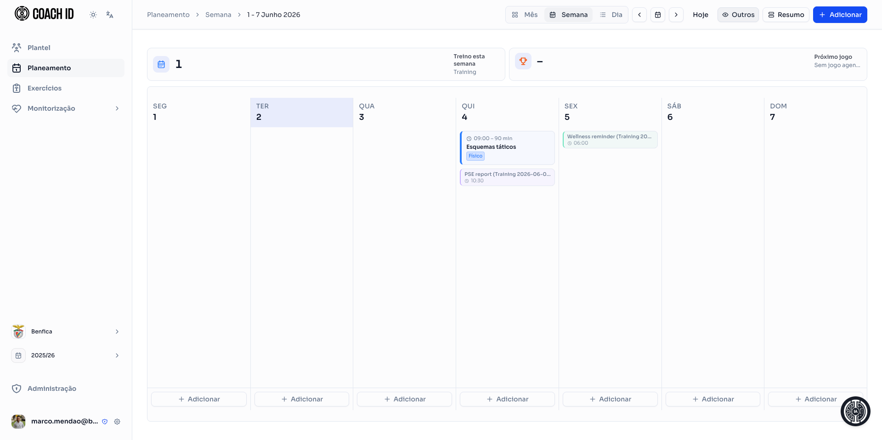882x440 pixels.
Task: Open Monitorização in the sidebar
Action: pos(66,108)
